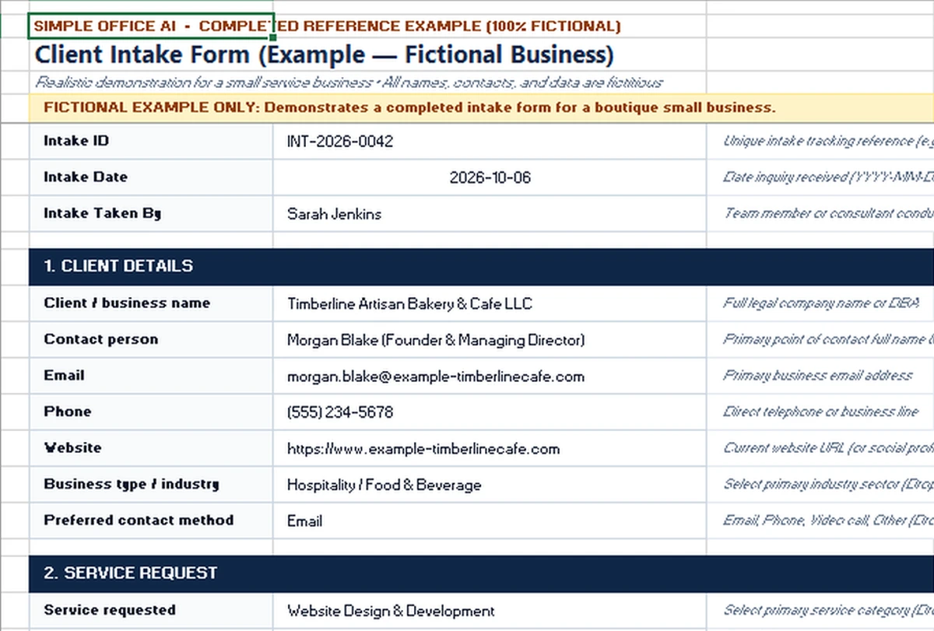The width and height of the screenshot is (934, 631).
Task: Select 'Timberline Artisan Bakery & Cafe LLC' cell
Action: coord(490,303)
